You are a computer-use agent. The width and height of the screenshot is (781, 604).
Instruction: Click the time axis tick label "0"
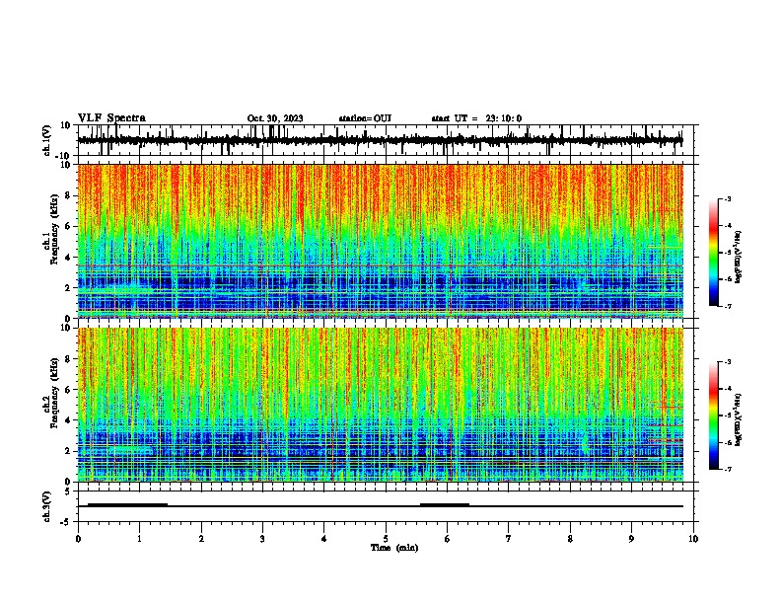tap(78, 539)
